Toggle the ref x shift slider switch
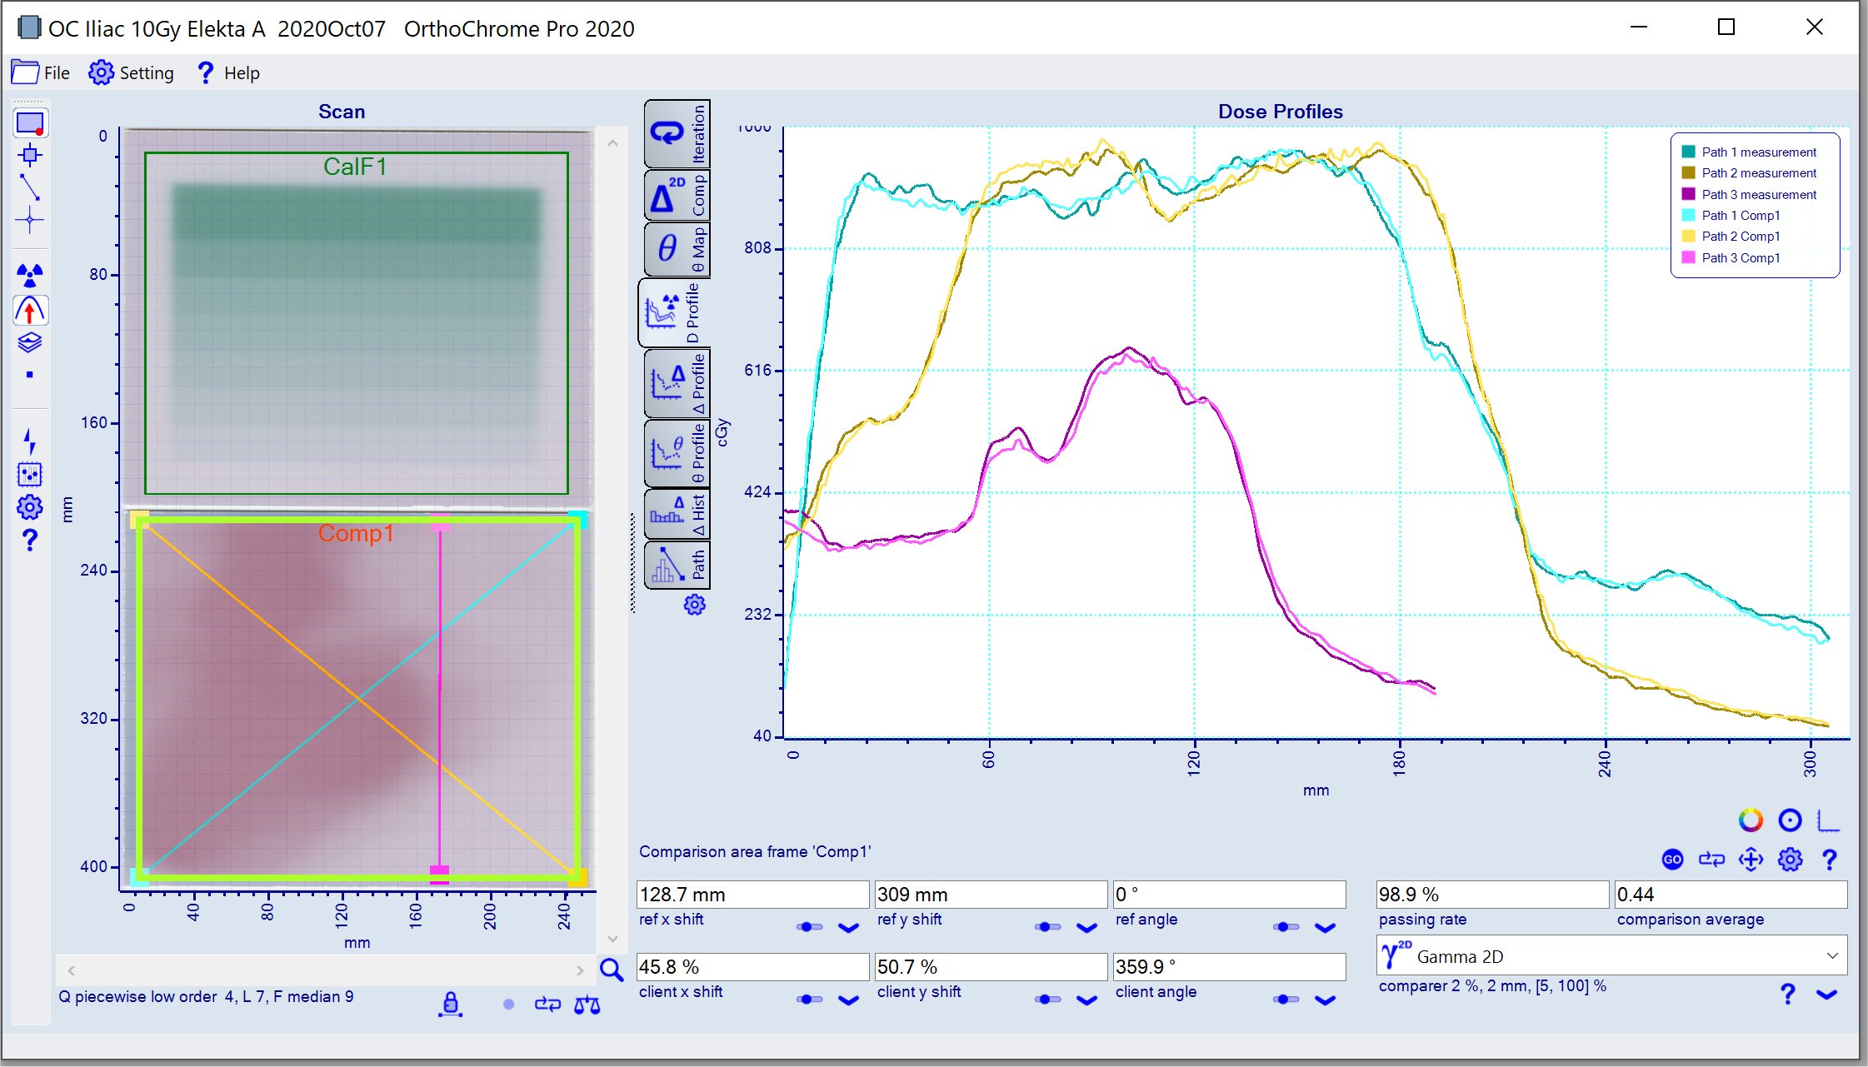The height and width of the screenshot is (1067, 1868). click(809, 927)
